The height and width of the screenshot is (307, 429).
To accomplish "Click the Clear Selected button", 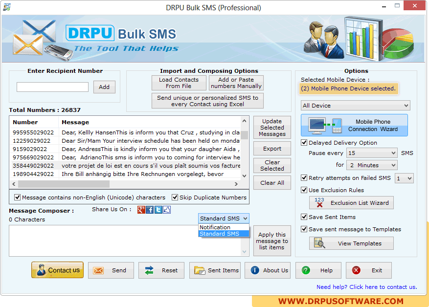I will (x=272, y=165).
